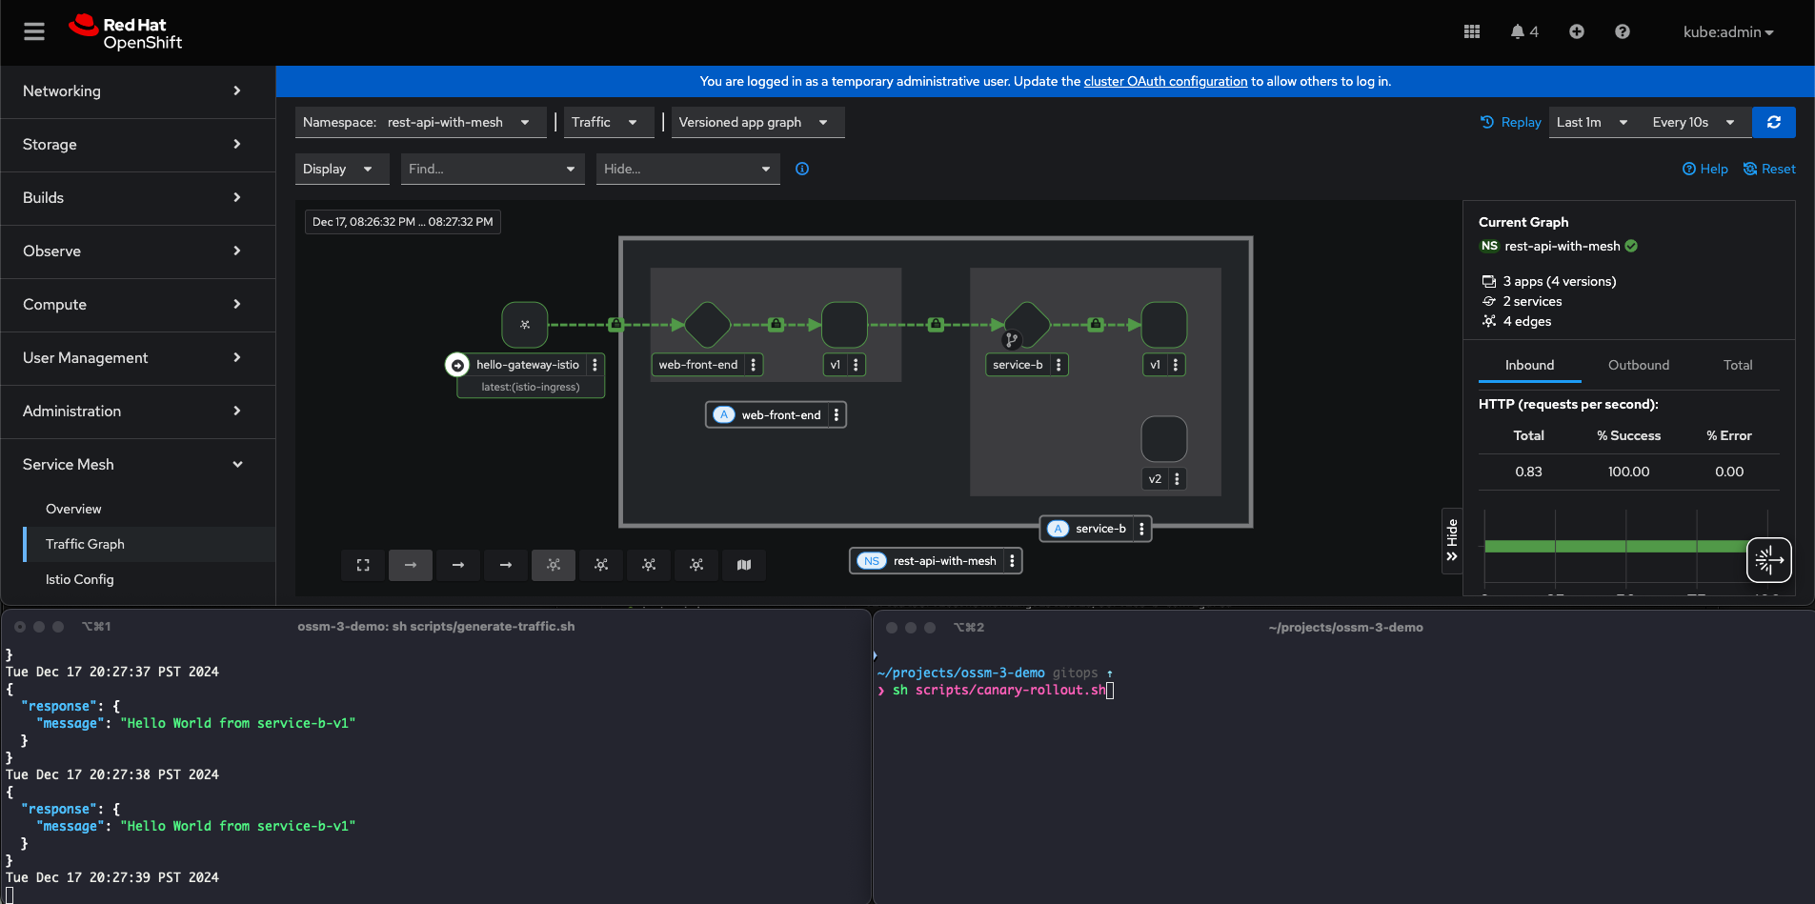Open the Display options dropdown
1815x904 pixels.
pos(342,169)
